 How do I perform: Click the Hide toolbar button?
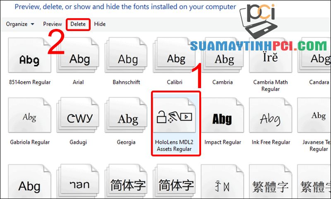100,24
